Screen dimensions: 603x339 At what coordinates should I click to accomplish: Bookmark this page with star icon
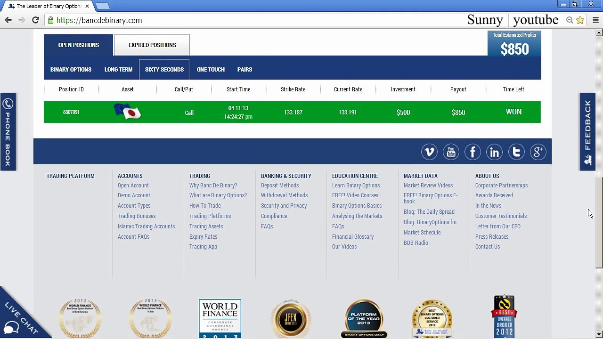tap(580, 20)
